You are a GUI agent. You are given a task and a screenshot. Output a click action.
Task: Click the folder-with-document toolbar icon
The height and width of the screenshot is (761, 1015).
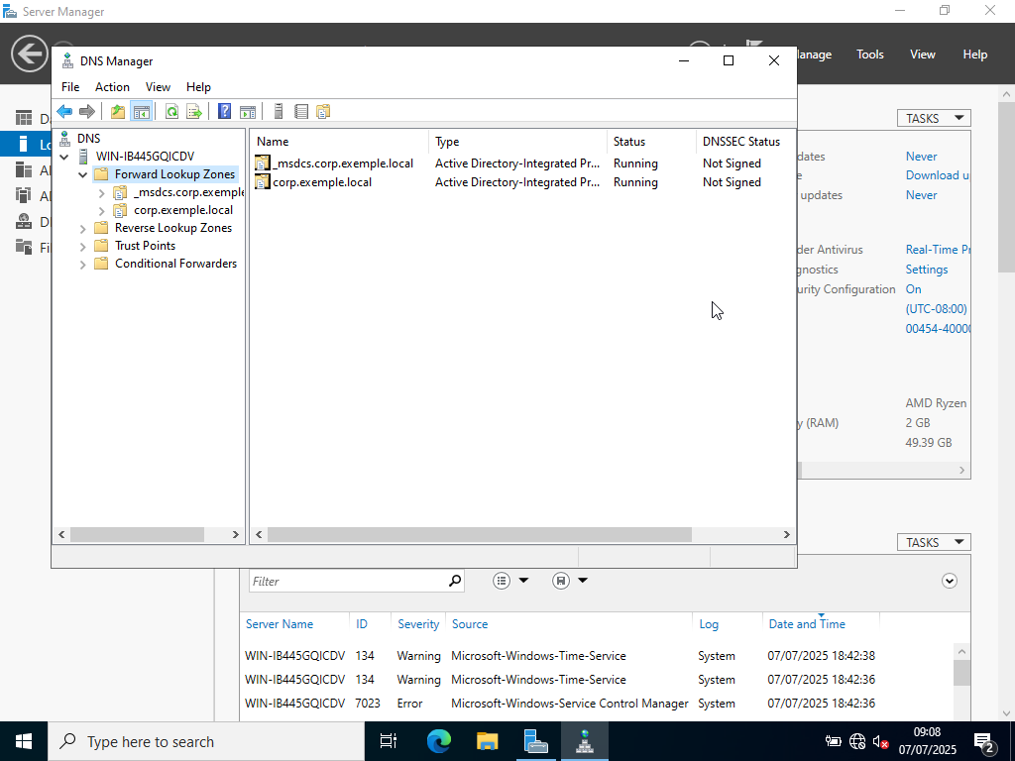click(323, 111)
